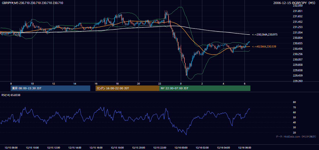Click price axis value 229.260
This screenshot has height=150, width=319.
298,81
